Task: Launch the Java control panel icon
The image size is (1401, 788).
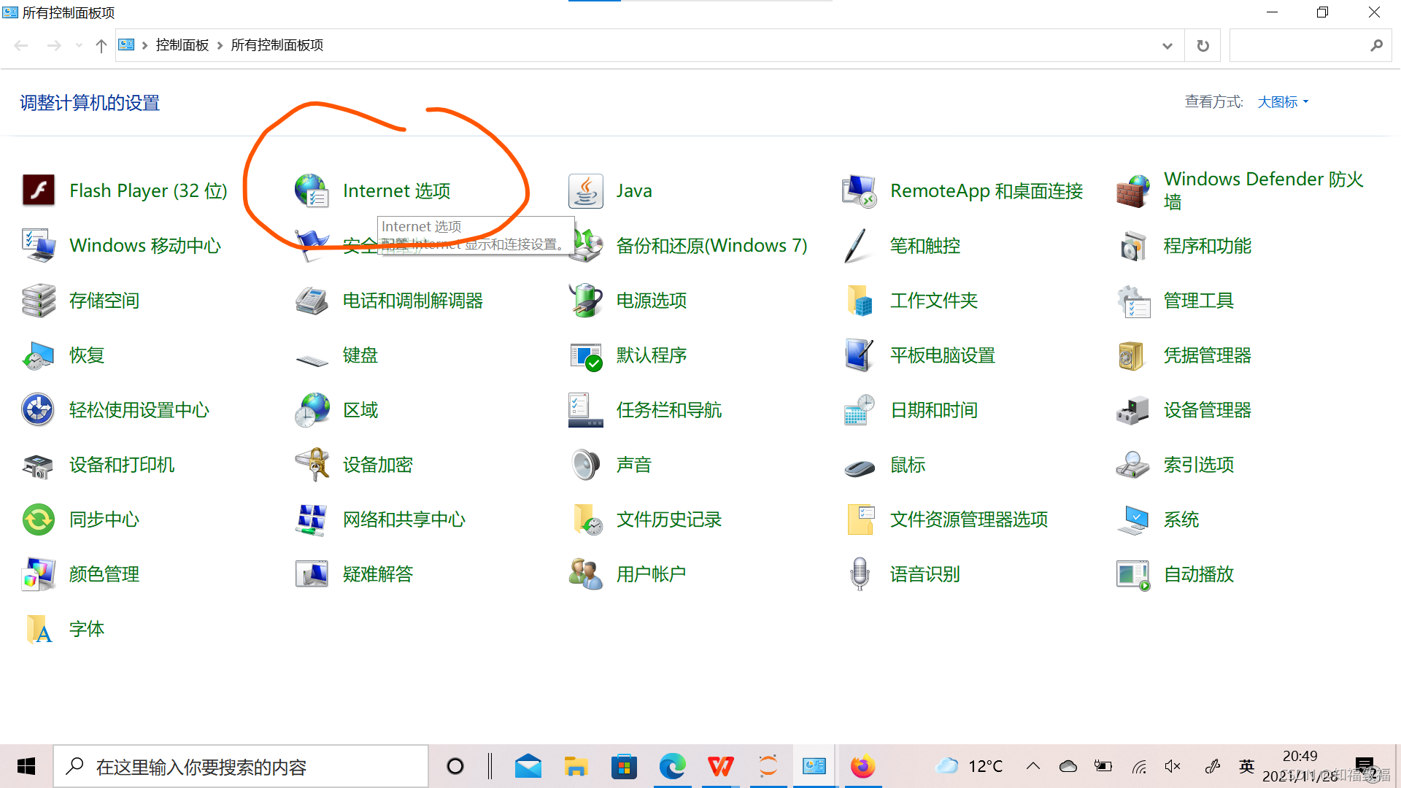Action: (586, 190)
